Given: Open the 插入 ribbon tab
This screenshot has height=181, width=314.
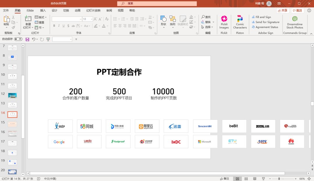Looking at the screenshot, I should (x=43, y=10).
